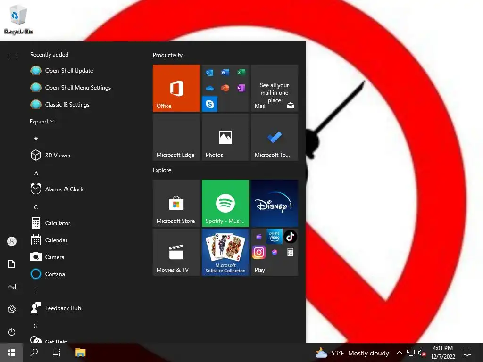Expand the Recently added list
This screenshot has width=483, height=362.
(x=42, y=122)
